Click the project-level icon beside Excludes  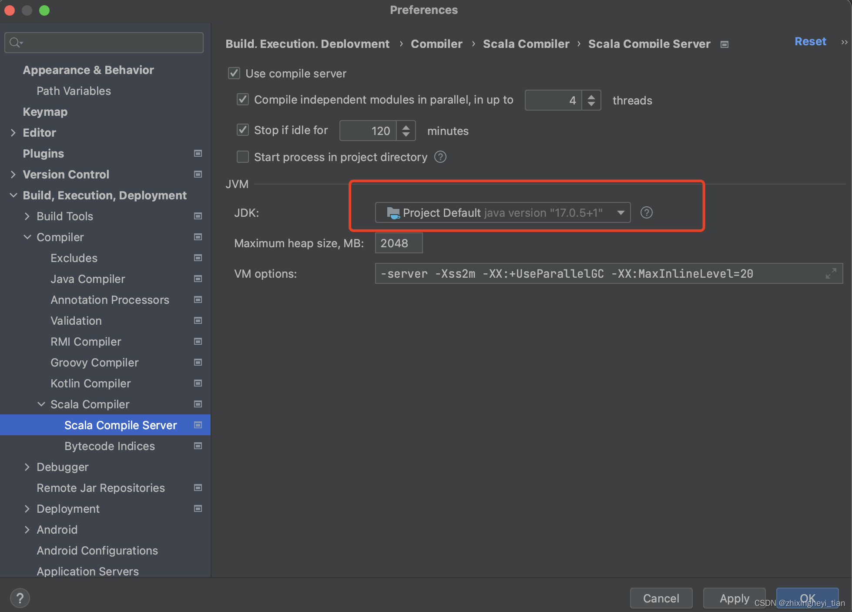(198, 258)
